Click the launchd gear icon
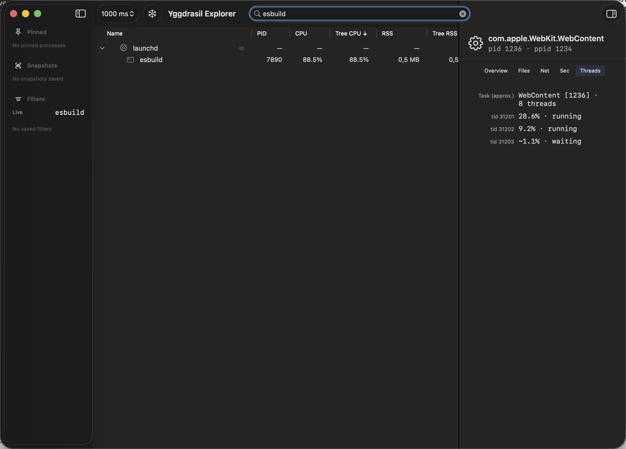 tap(123, 48)
